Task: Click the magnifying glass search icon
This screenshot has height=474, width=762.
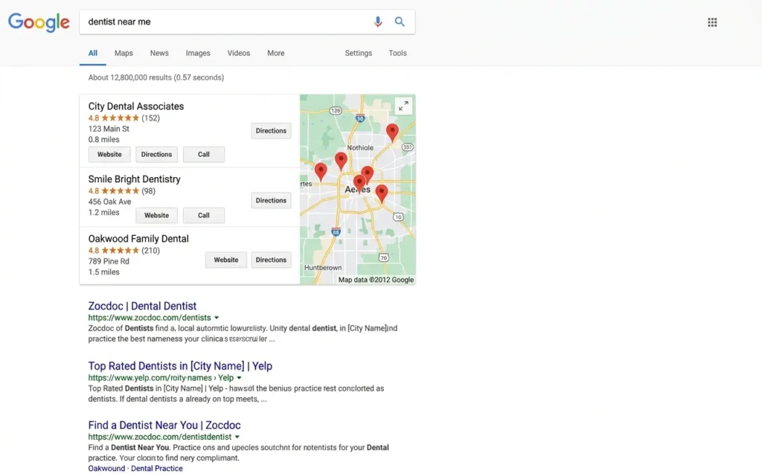Action: point(400,22)
